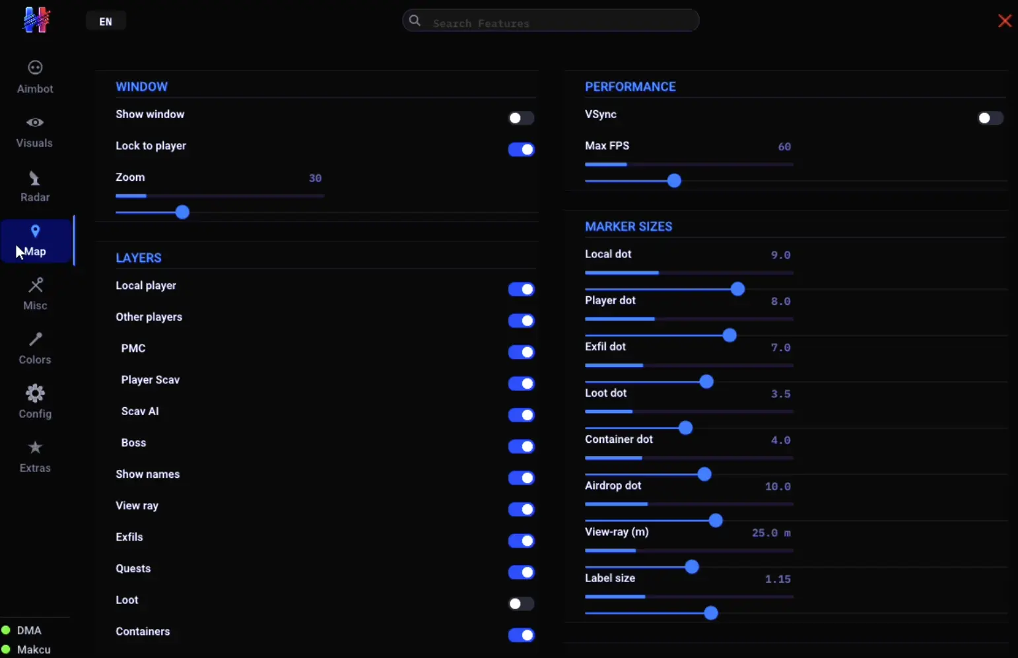Image resolution: width=1018 pixels, height=658 pixels.
Task: Focus the Search Features input field
Action: click(551, 20)
